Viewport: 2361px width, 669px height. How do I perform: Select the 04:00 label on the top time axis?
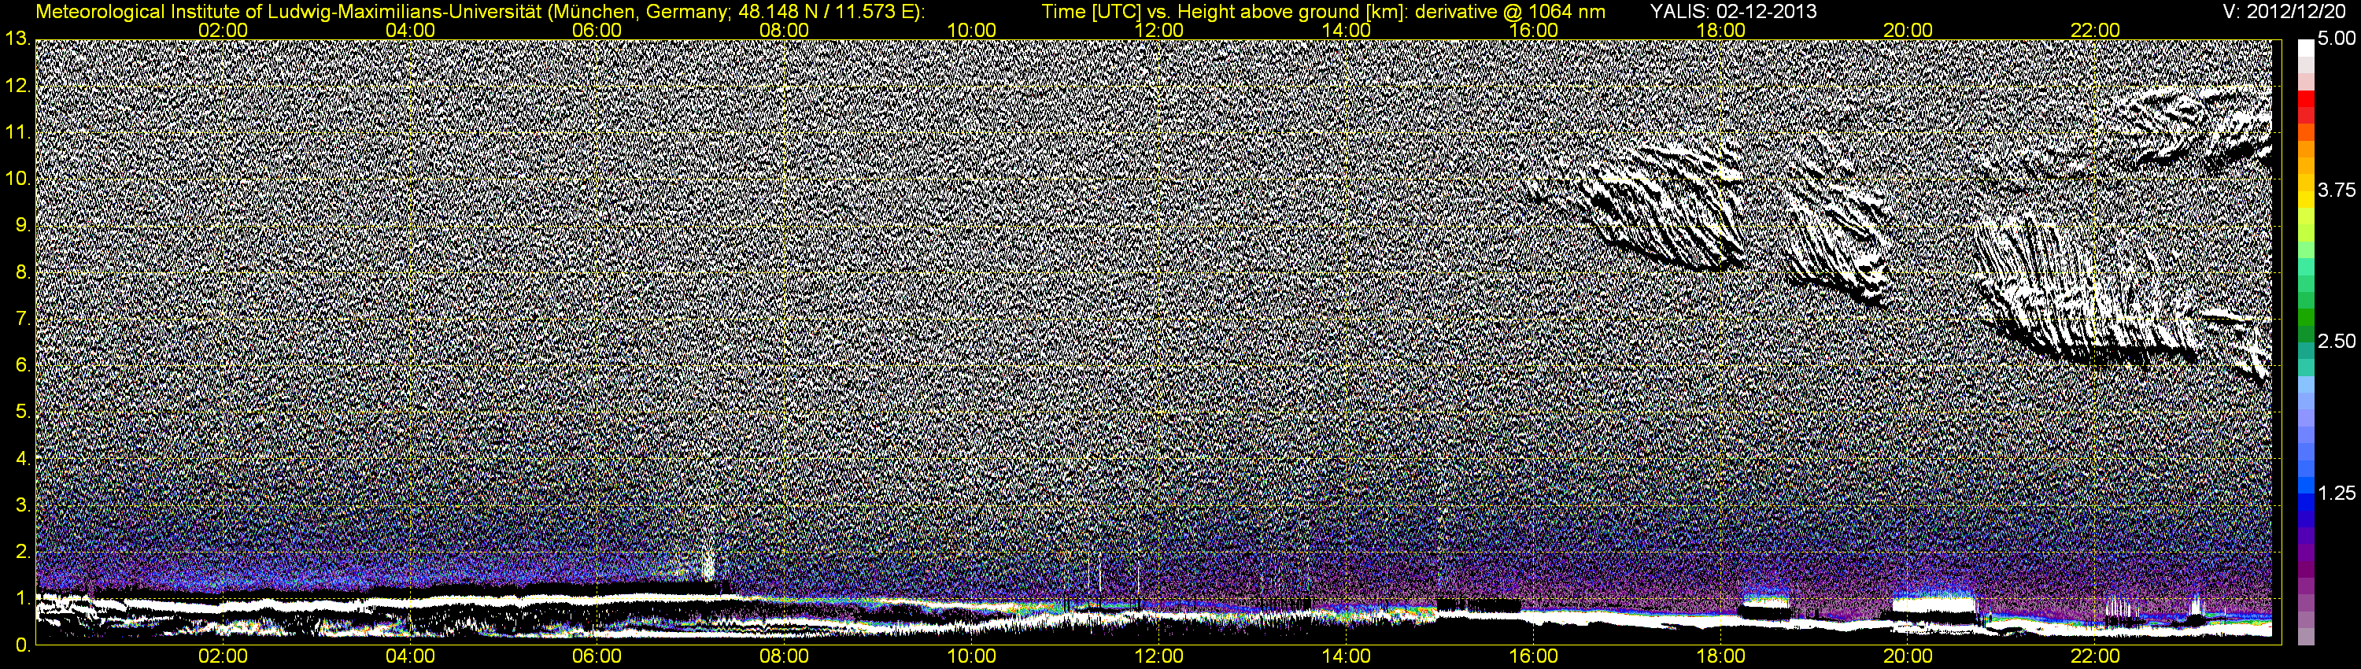pyautogui.click(x=410, y=30)
